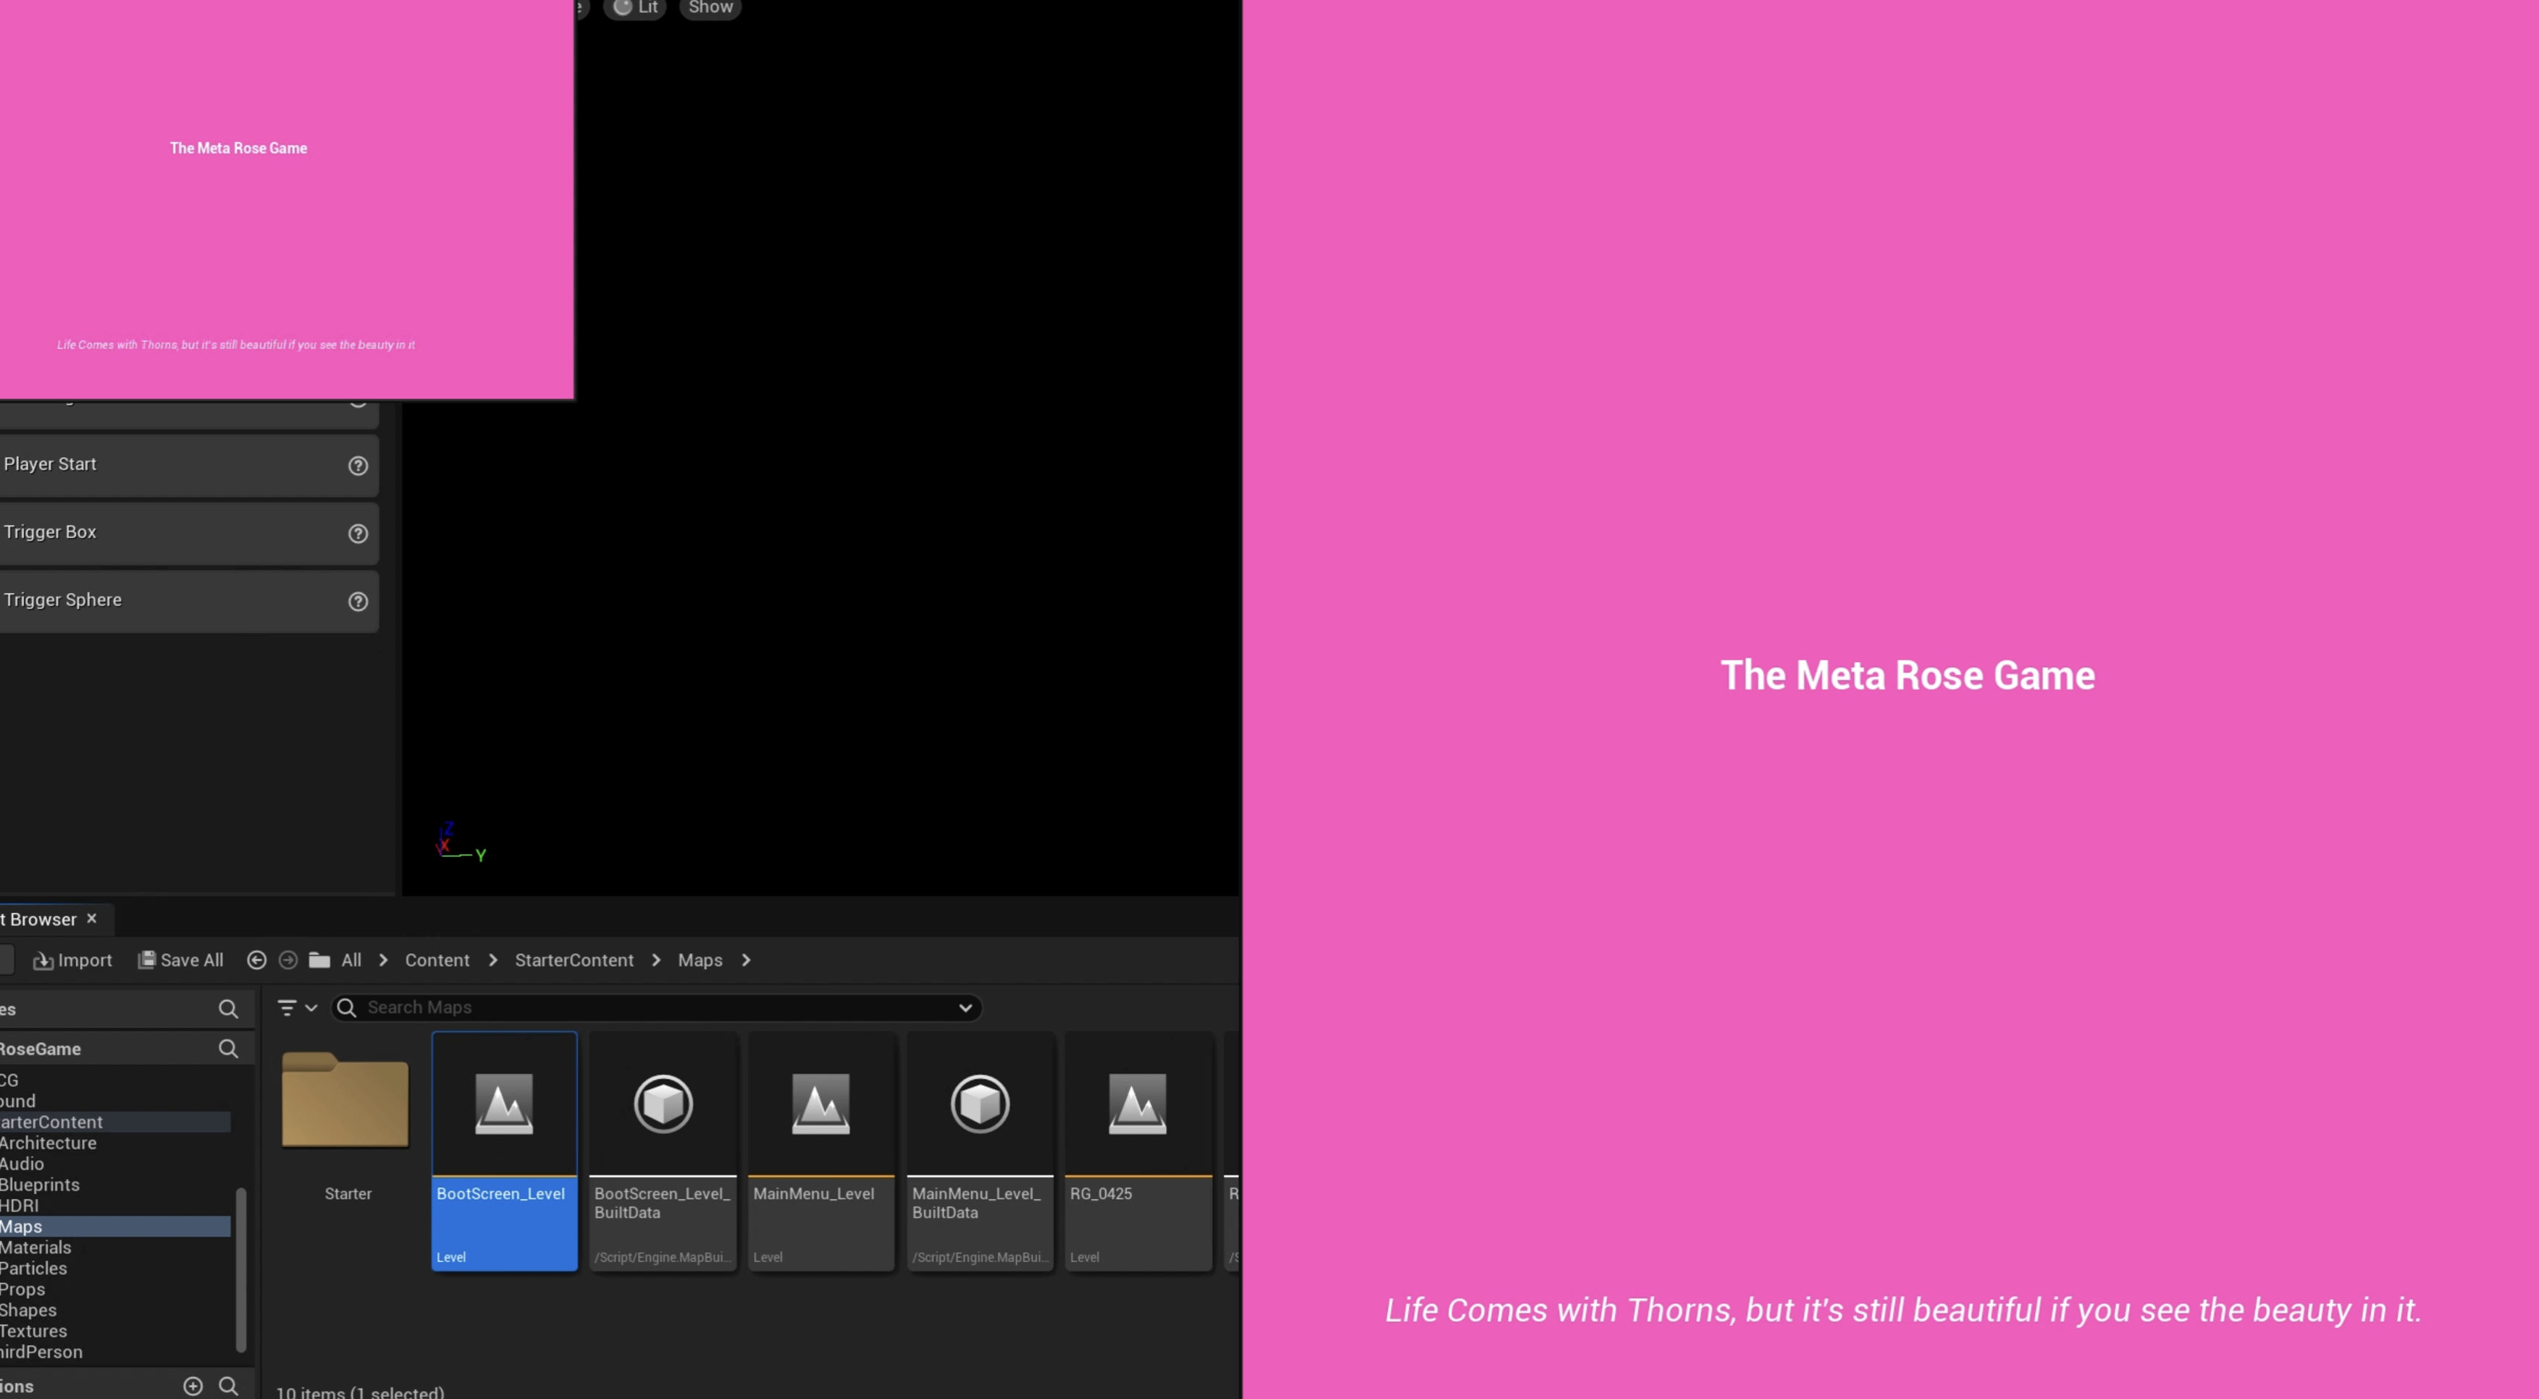Click the folder icon before All breadcrumb
This screenshot has height=1399, width=2539.
tap(319, 959)
